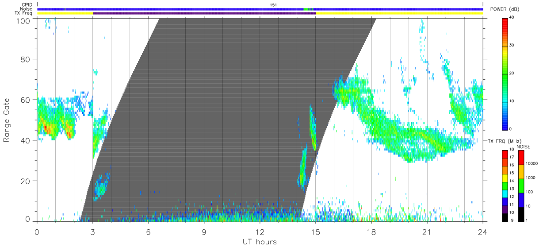
Task: Click the 80 tick on Range Gate axis
Action: [26, 59]
